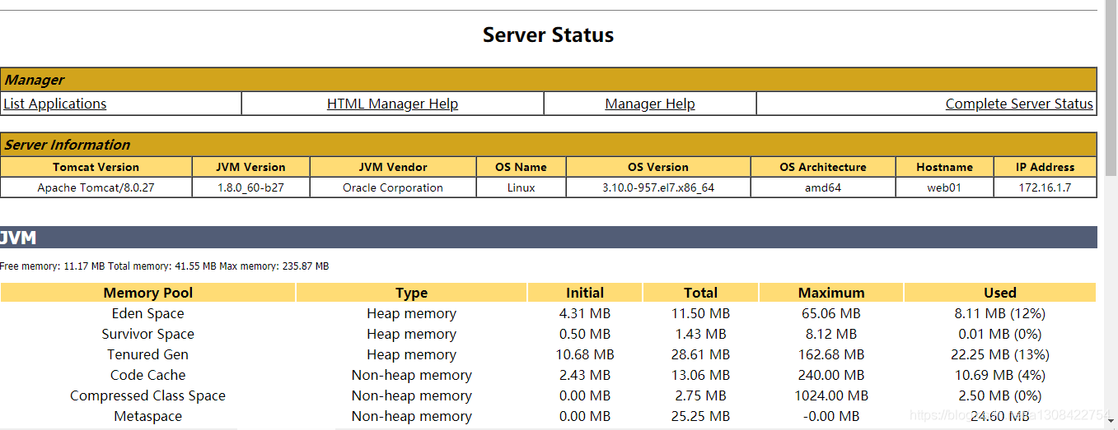This screenshot has height=430, width=1118.
Task: Select Survivor Space type Heap memory
Action: pyautogui.click(x=411, y=334)
